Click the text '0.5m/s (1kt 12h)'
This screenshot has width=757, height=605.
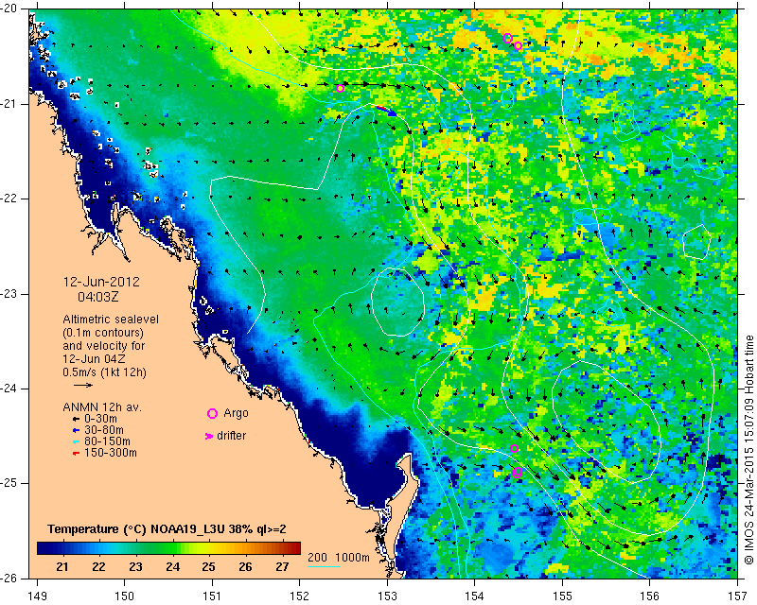pos(104,372)
